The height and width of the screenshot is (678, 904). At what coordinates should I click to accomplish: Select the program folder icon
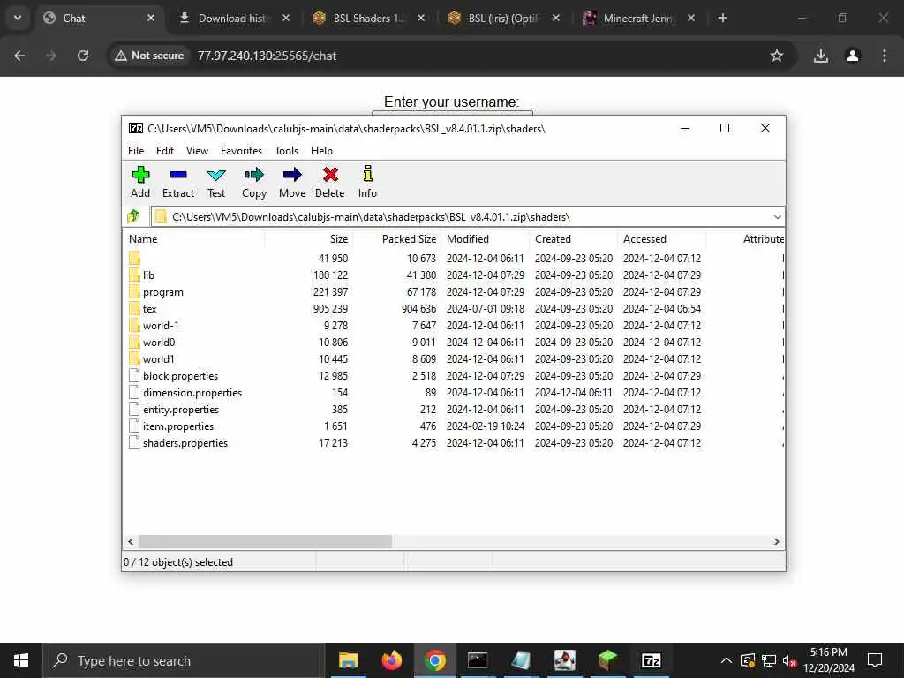[134, 291]
